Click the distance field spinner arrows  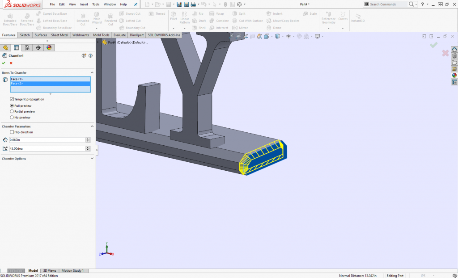tap(88, 140)
